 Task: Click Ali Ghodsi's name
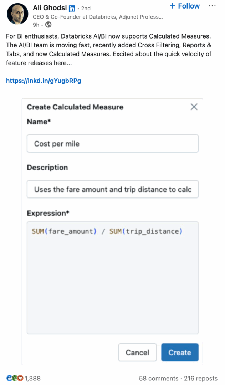50,8
